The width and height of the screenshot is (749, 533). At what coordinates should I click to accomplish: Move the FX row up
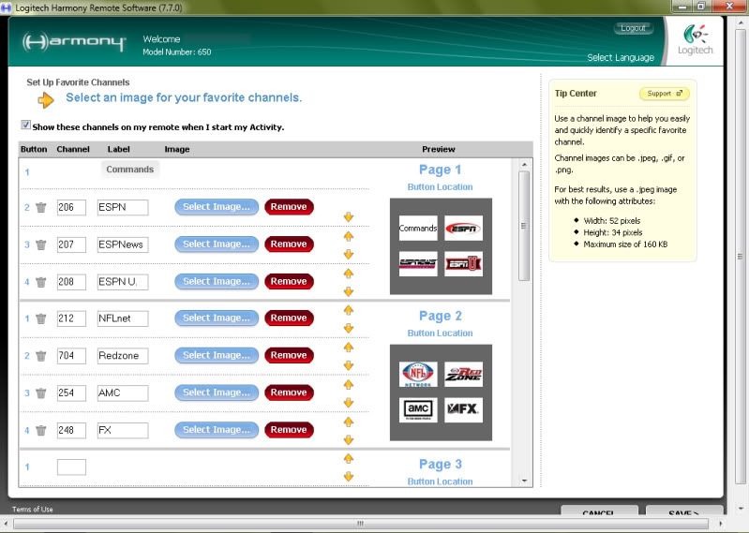[349, 422]
